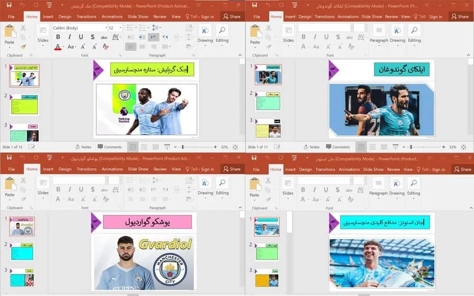The height and width of the screenshot is (296, 474).
Task: Click Paste in the Grealish window
Action: tap(9, 36)
